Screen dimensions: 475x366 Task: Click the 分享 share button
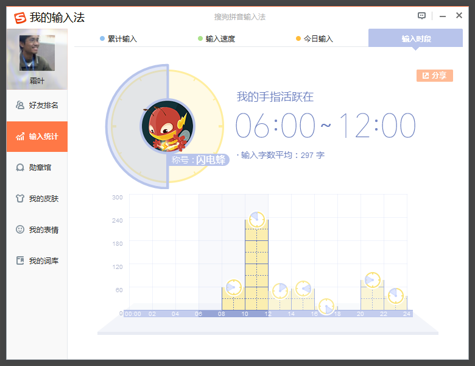click(435, 76)
